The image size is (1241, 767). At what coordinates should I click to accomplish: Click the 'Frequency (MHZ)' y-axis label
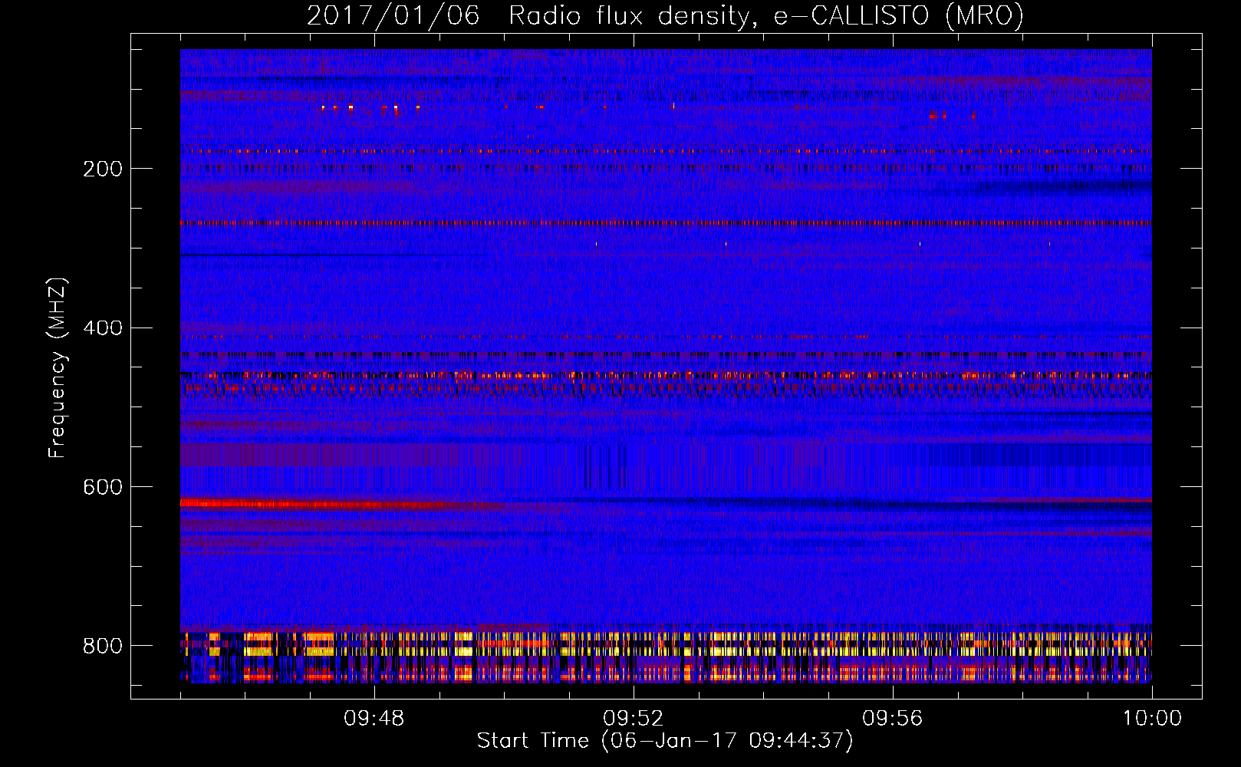[x=58, y=368]
